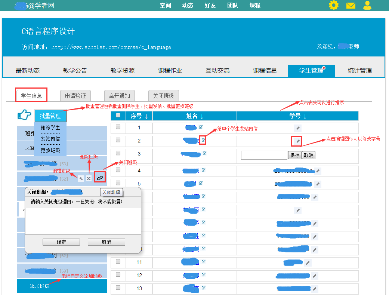Open the mail envelope icon
Image resolution: width=389 pixels, height=295 pixels.
tap(351, 6)
